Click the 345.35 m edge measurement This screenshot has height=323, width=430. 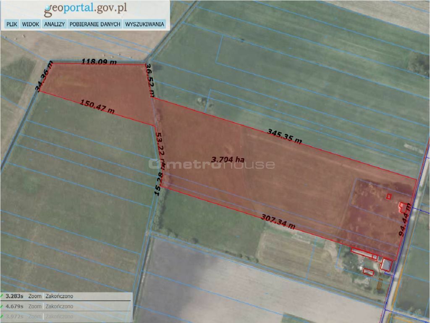284,137
